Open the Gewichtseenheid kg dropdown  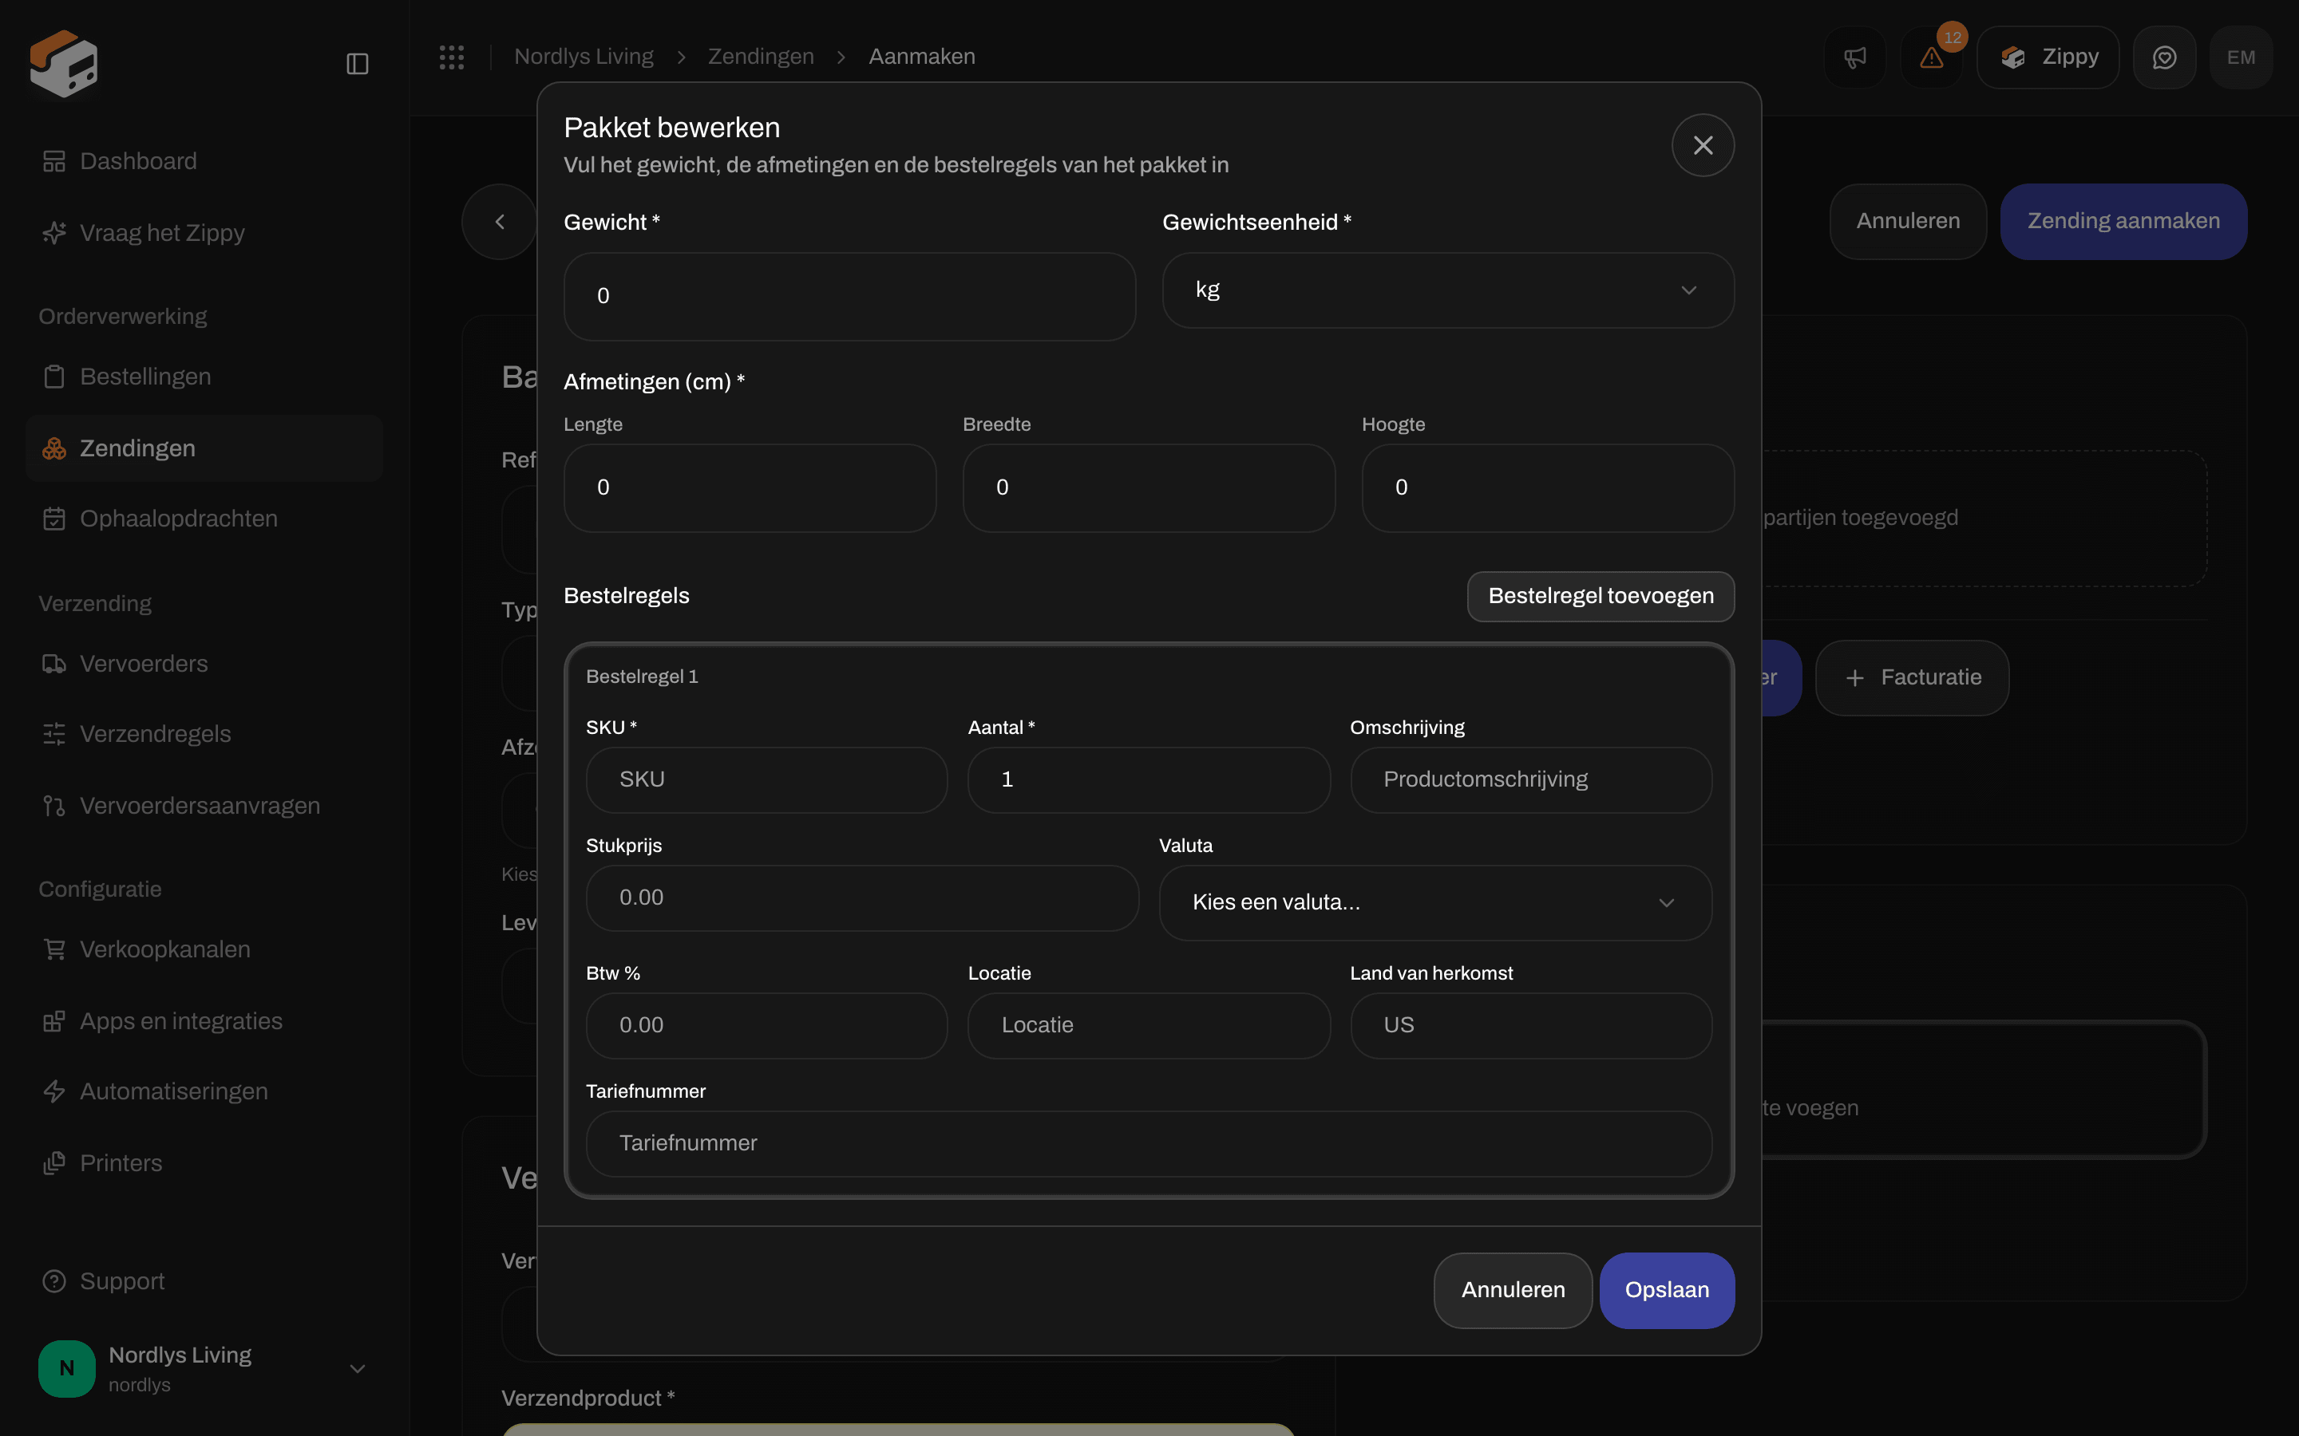coord(1448,290)
